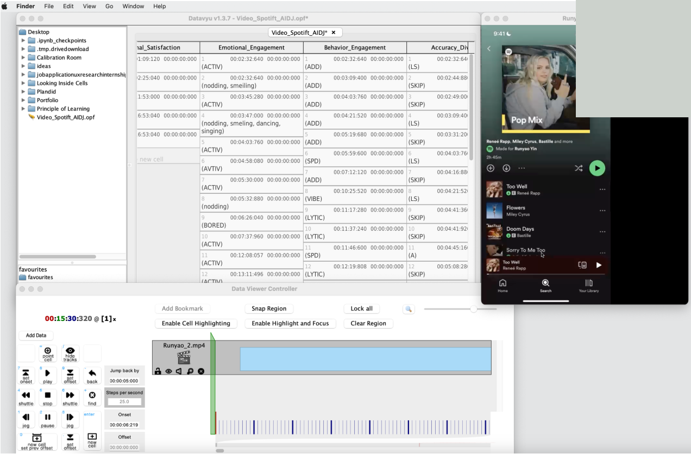Expand the Portfolio folder

click(23, 100)
